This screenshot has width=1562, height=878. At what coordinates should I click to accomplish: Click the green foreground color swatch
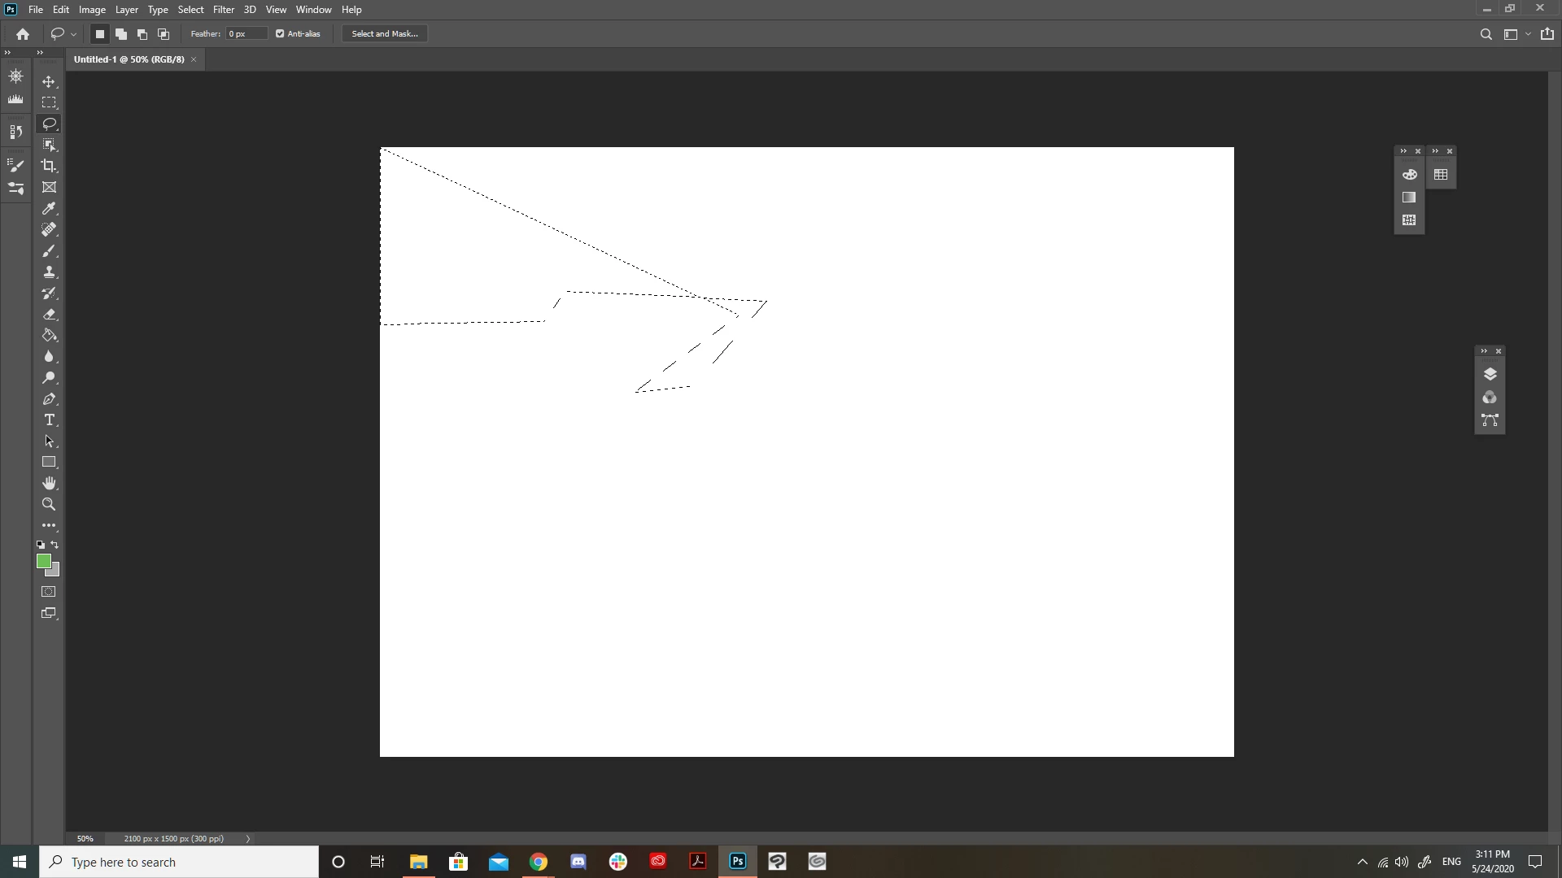click(x=43, y=561)
